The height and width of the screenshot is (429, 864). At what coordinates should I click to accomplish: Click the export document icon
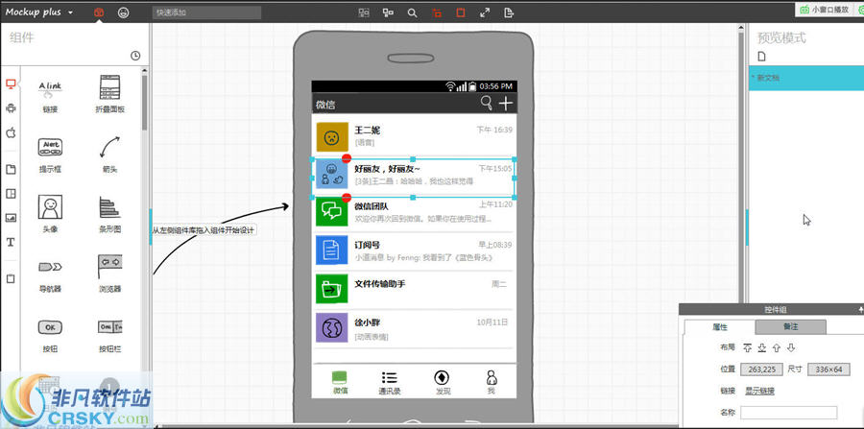(509, 12)
